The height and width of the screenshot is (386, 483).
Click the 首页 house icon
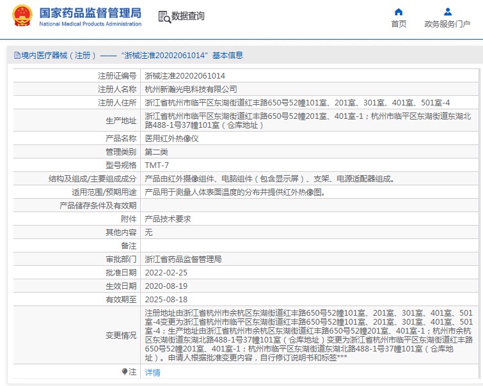399,12
